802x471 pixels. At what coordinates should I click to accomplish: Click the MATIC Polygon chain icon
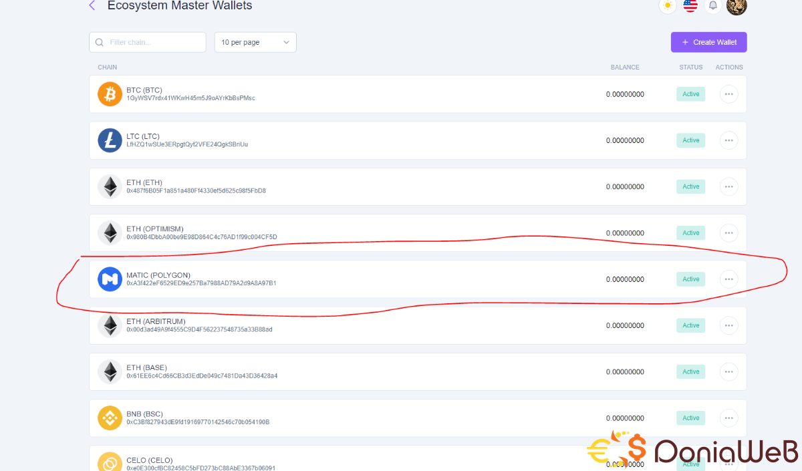coord(110,279)
